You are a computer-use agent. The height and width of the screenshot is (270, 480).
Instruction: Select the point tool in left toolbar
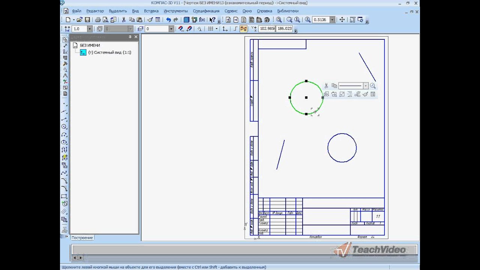(64, 104)
